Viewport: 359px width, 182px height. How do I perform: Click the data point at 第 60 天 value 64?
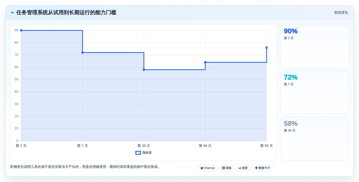pos(205,62)
